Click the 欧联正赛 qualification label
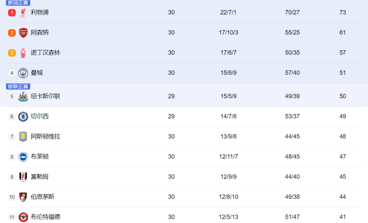The image size is (368, 223). pyautogui.click(x=18, y=86)
